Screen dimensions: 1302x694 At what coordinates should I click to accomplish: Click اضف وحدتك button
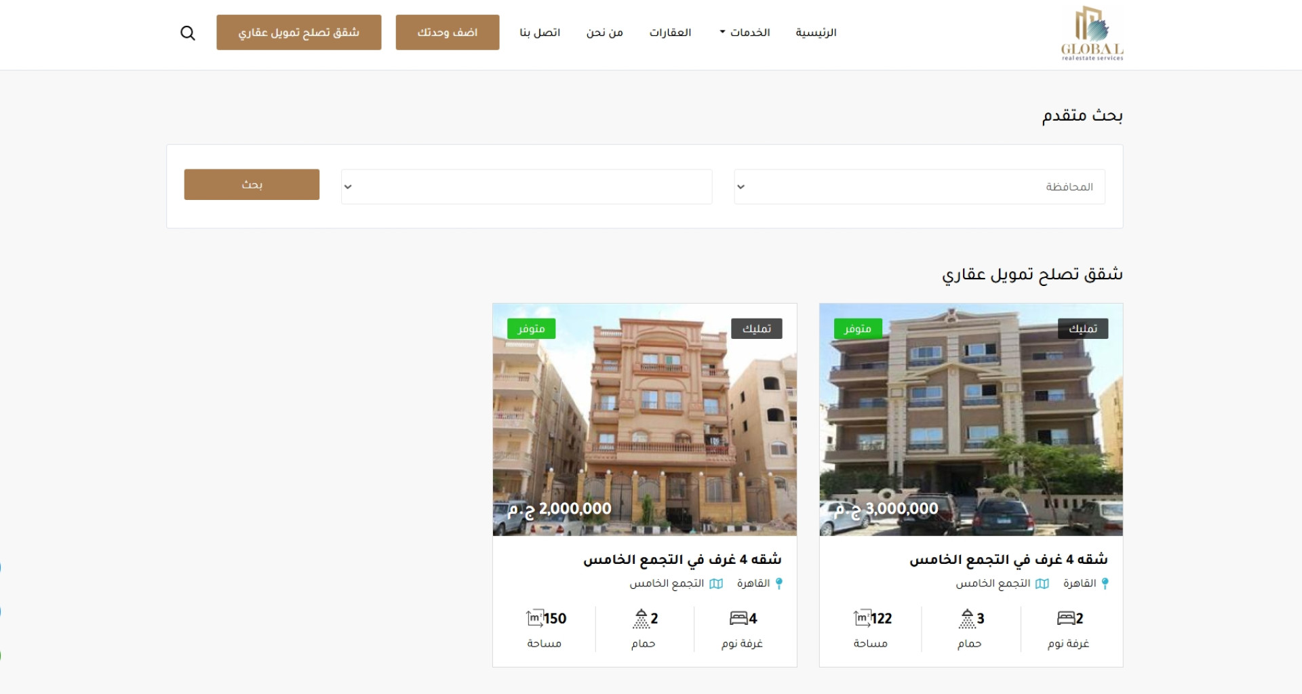tap(448, 33)
